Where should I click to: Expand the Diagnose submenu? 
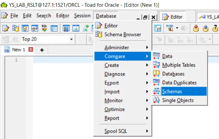point(123,74)
